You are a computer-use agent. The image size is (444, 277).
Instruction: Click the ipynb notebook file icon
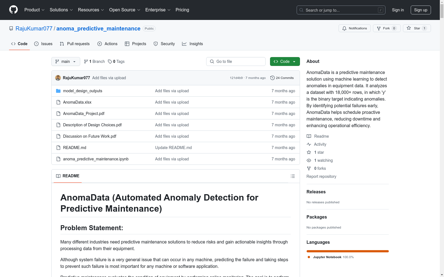tap(58, 159)
